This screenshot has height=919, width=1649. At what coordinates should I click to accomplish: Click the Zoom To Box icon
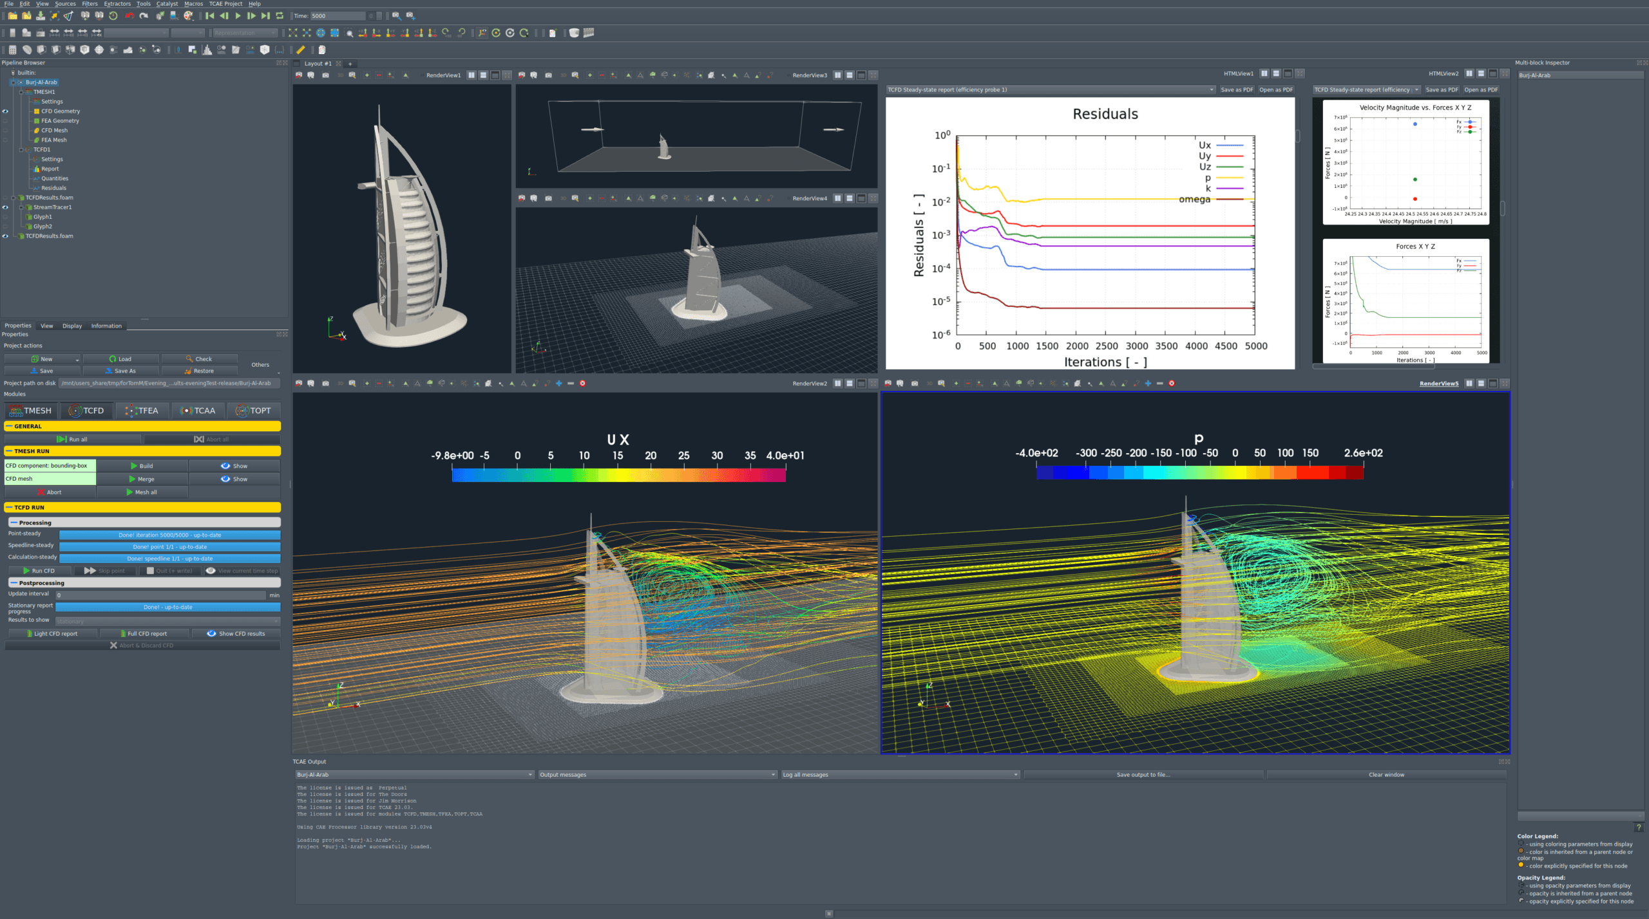pyautogui.click(x=349, y=33)
